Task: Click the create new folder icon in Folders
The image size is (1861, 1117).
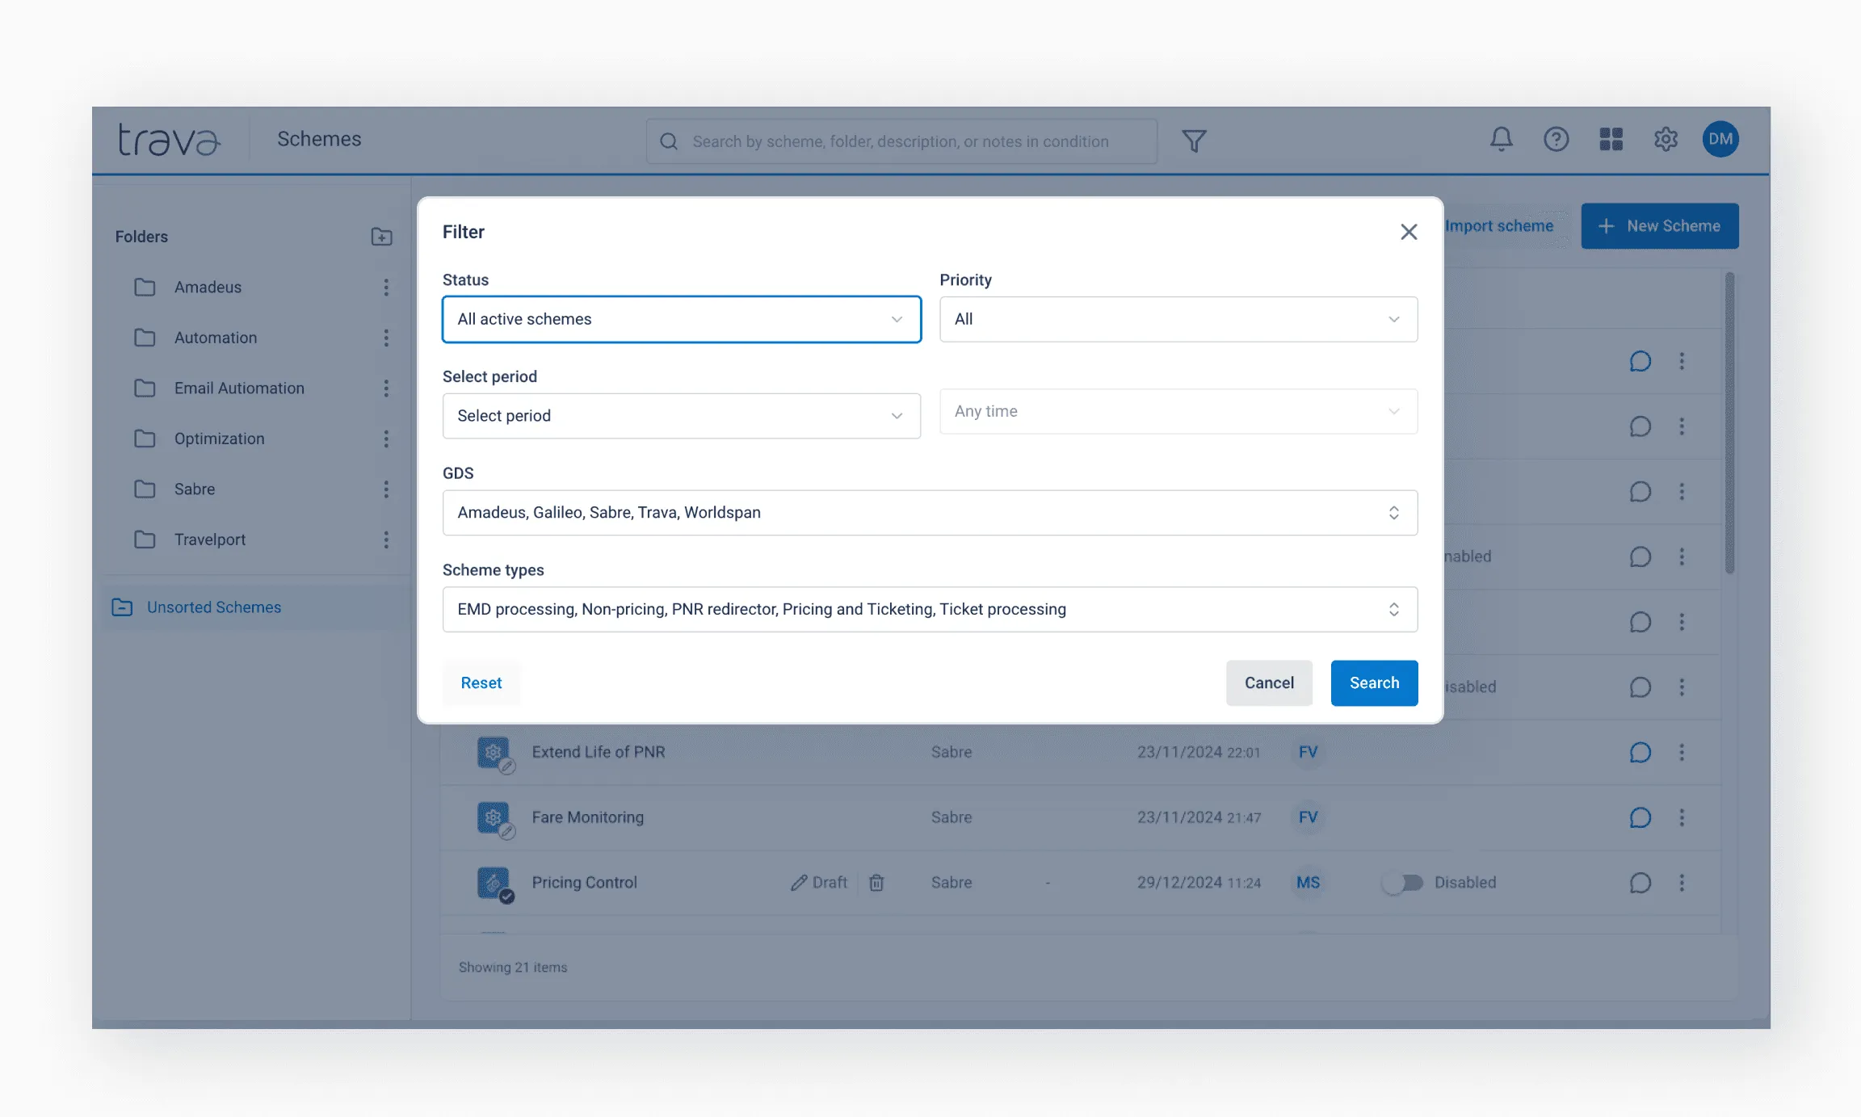Action: [x=380, y=237]
